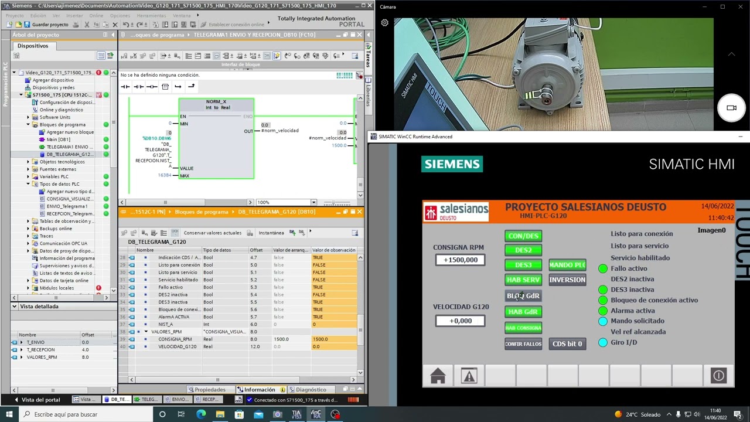This screenshot has height=422, width=750.
Task: Toggle the INVERSION button on HMI
Action: click(567, 280)
